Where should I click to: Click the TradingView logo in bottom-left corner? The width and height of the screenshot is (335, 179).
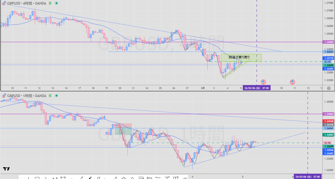coord(6,169)
